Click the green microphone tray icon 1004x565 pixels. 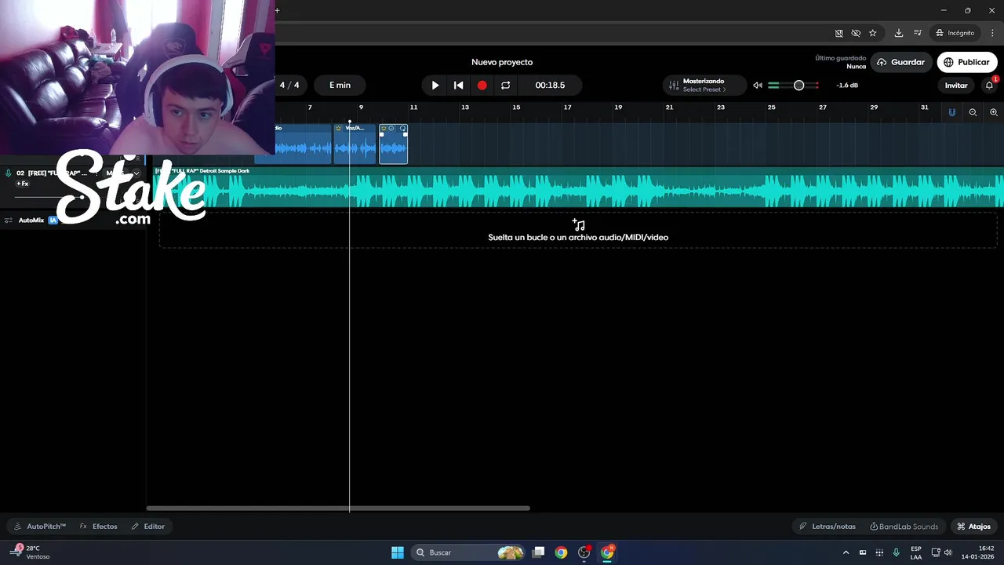pyautogui.click(x=896, y=552)
